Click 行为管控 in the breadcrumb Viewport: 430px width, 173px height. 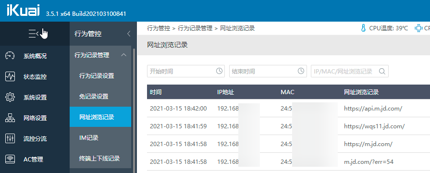[x=159, y=28]
